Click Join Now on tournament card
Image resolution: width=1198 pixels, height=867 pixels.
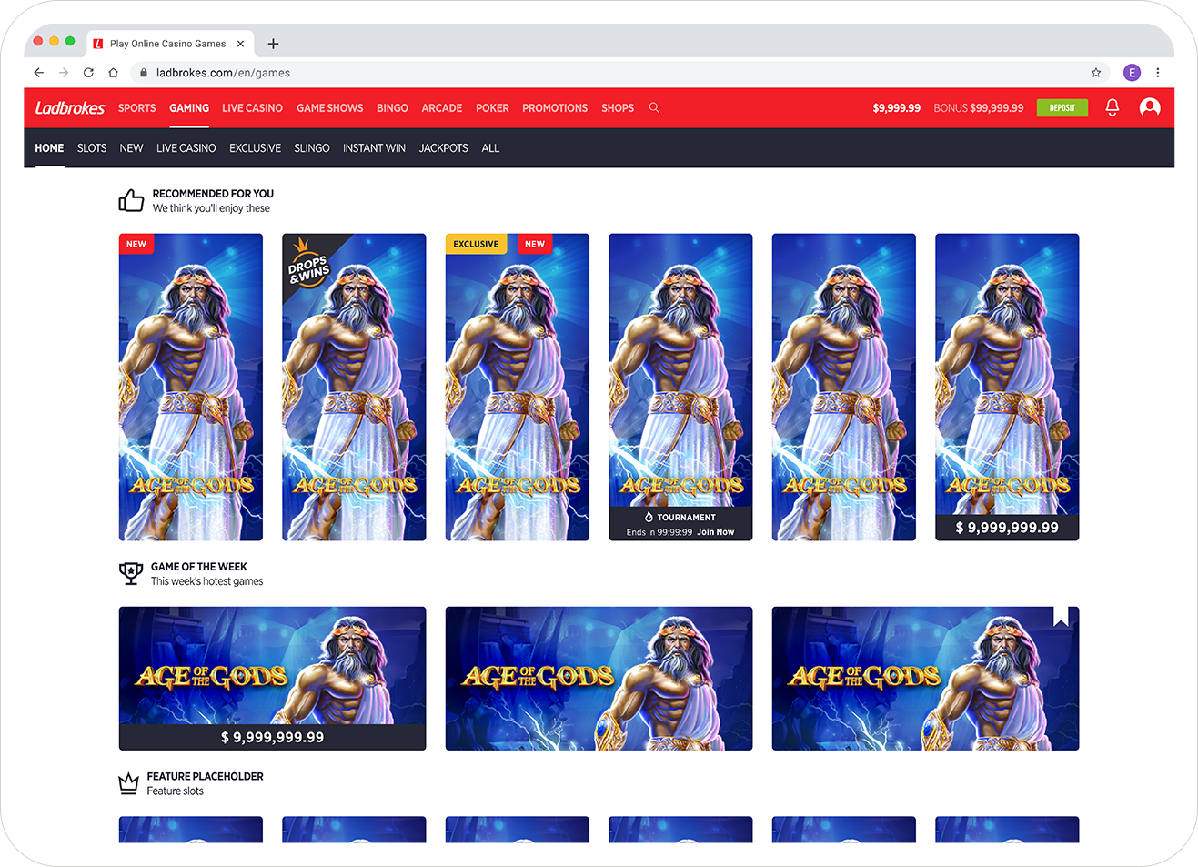pyautogui.click(x=716, y=532)
